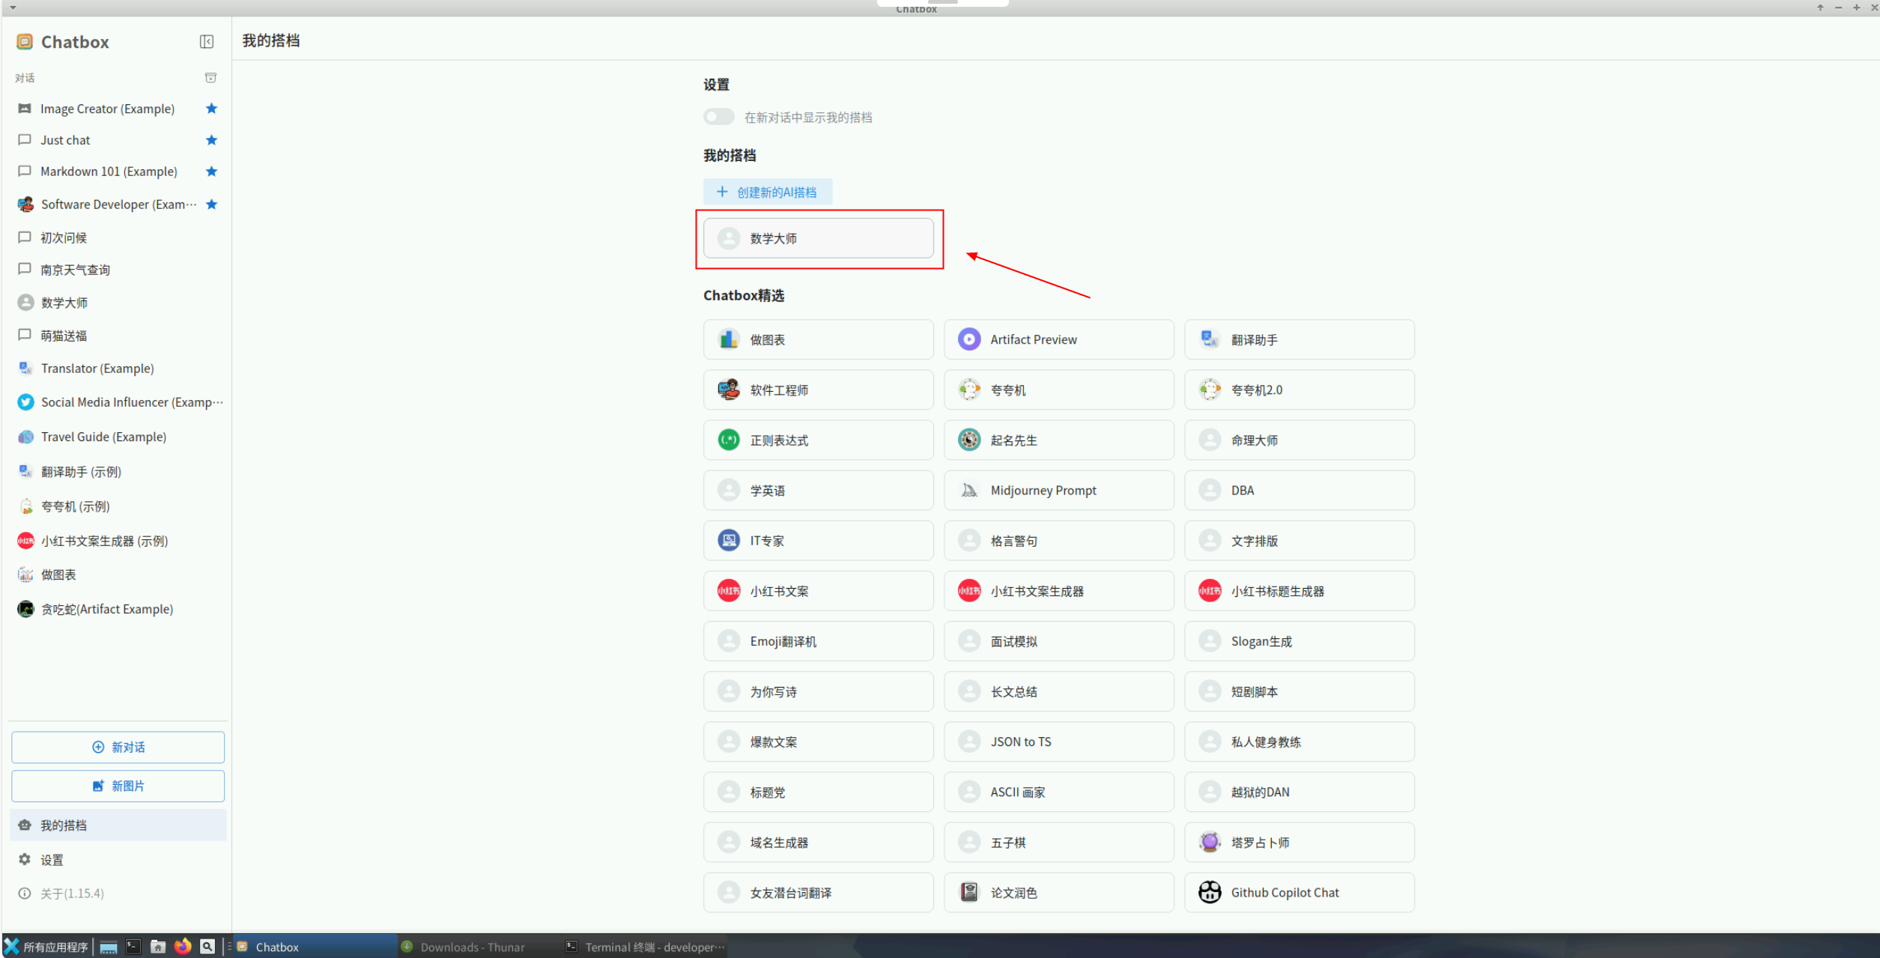
Task: Start a new chat with 新对话
Action: 118,747
